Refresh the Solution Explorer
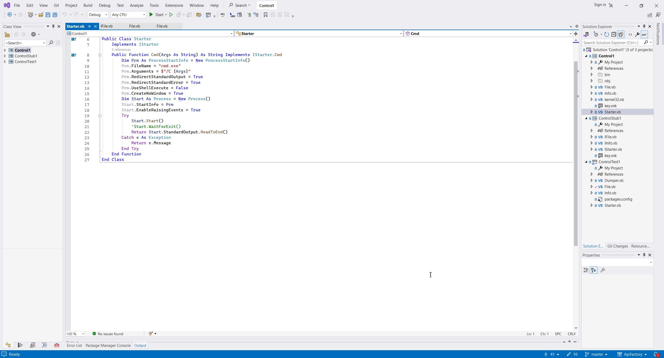This screenshot has height=358, width=664. [x=606, y=35]
